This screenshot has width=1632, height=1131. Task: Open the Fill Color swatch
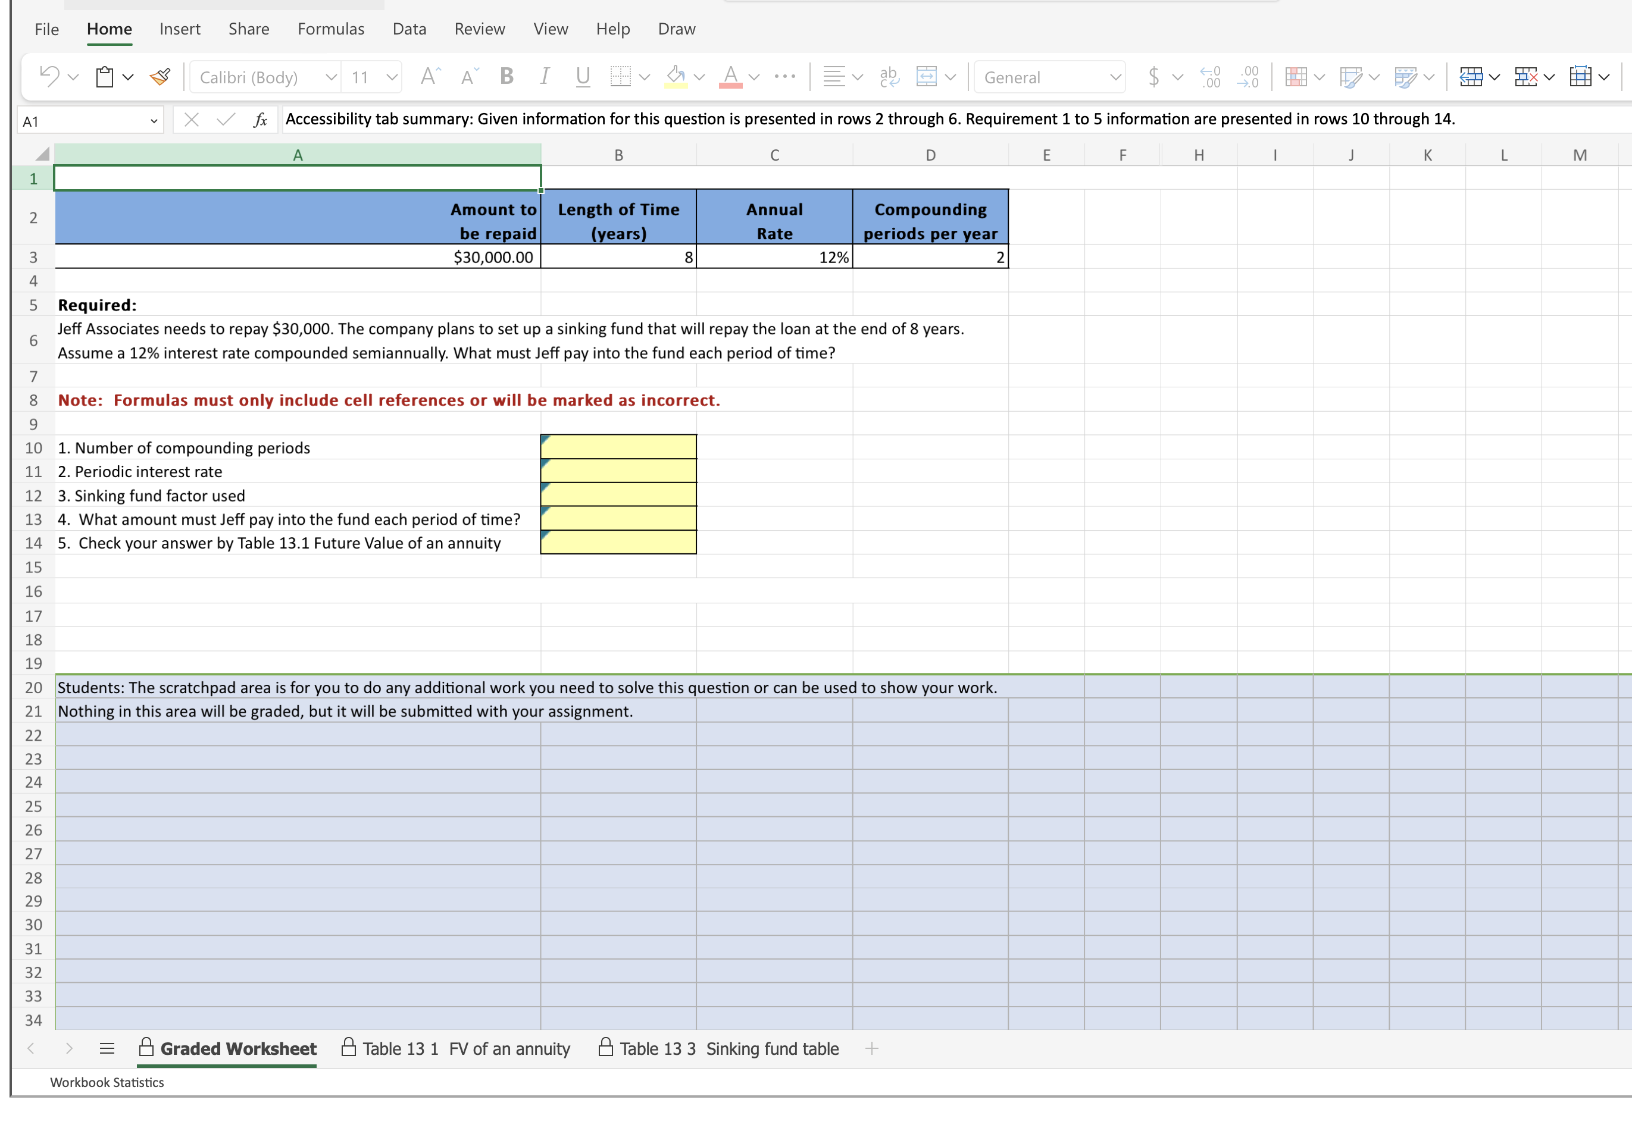pyautogui.click(x=675, y=76)
